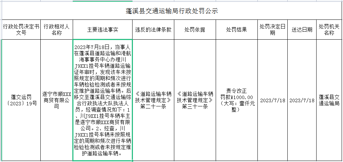The image size is (343, 162).
Task: Select the 处罚结果 header cell
Action: (x=236, y=30)
